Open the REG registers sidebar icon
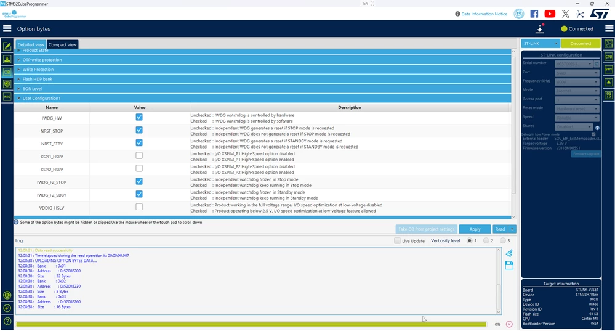Viewport: 615px width, 331px height. (7, 97)
